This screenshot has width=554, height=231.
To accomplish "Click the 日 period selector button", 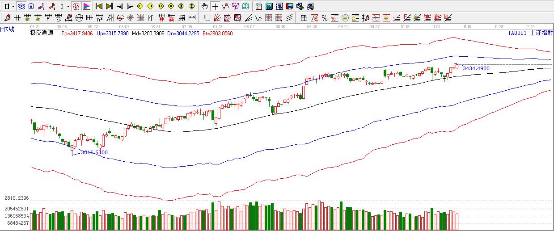I will 7,6.
